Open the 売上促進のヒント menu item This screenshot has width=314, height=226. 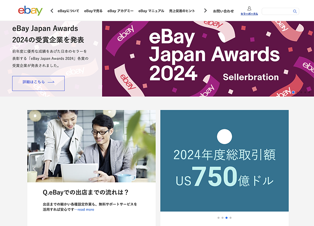coord(182,11)
